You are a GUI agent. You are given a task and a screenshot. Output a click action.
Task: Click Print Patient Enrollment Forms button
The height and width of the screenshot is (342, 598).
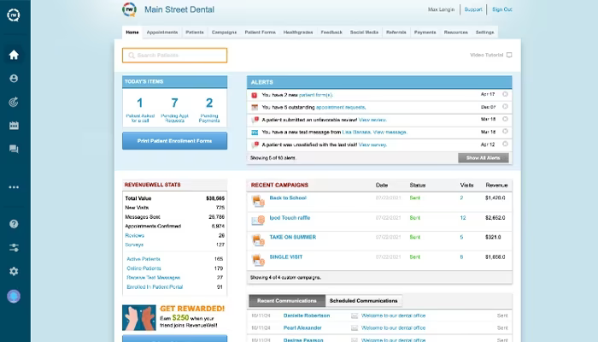[x=174, y=141]
